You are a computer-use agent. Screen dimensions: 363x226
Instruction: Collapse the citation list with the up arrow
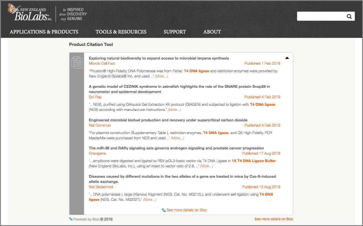pos(287,58)
